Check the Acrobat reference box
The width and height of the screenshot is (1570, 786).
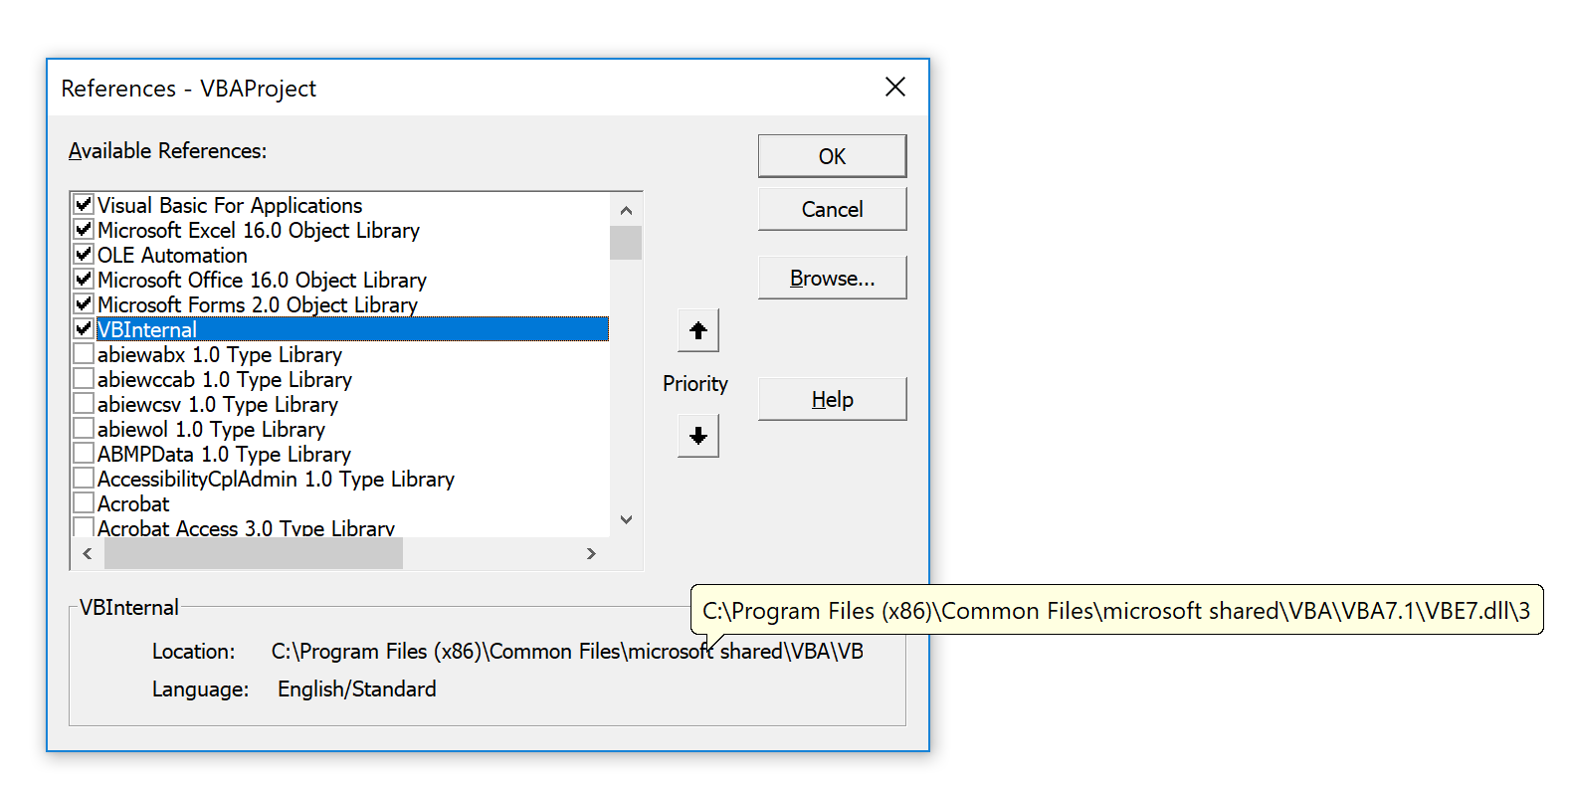(x=84, y=502)
